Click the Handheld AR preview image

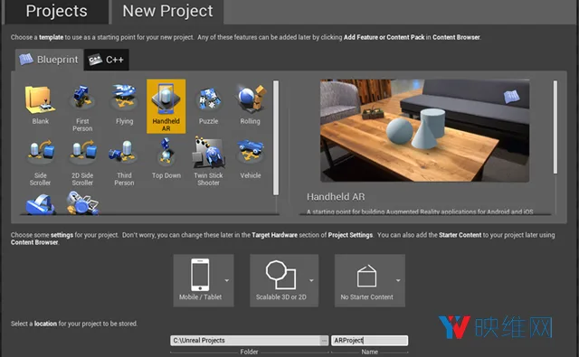(424, 130)
